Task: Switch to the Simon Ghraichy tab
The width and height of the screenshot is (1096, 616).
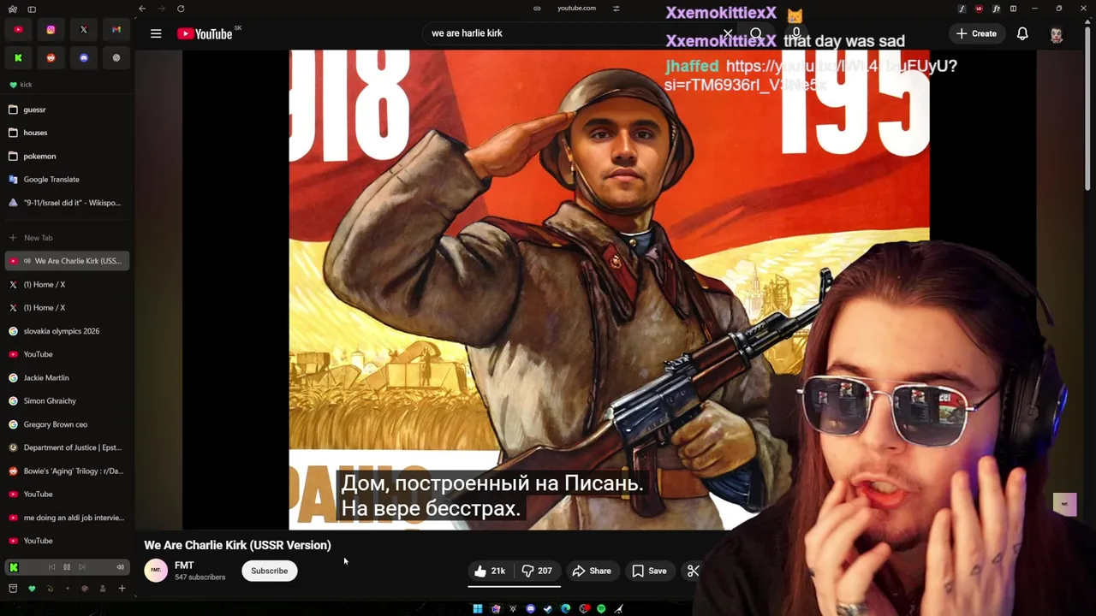Action: point(67,400)
